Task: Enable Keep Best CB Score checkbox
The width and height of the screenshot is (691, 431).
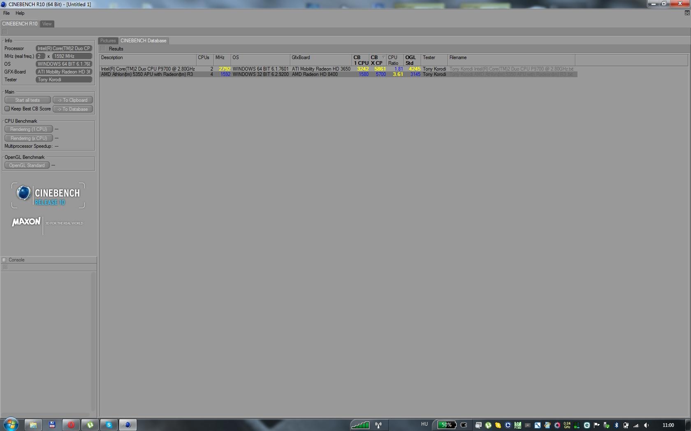Action: point(7,109)
